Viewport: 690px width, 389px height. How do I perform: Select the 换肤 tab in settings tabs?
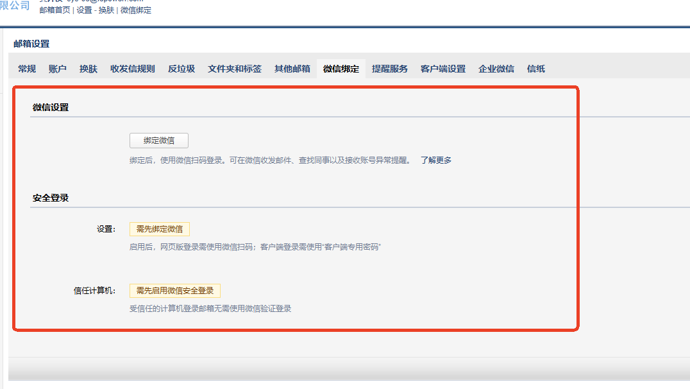[88, 69]
